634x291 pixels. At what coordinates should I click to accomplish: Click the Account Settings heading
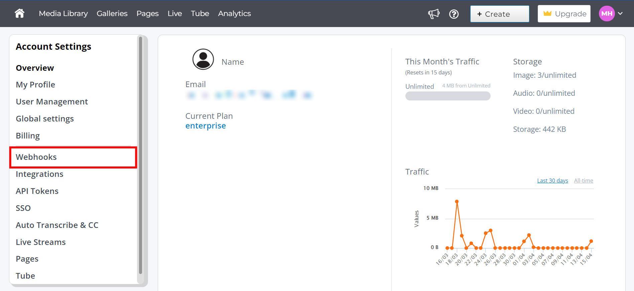point(53,46)
